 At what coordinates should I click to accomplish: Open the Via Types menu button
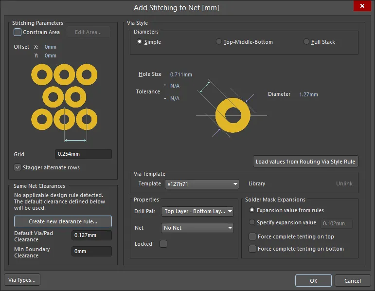22,280
